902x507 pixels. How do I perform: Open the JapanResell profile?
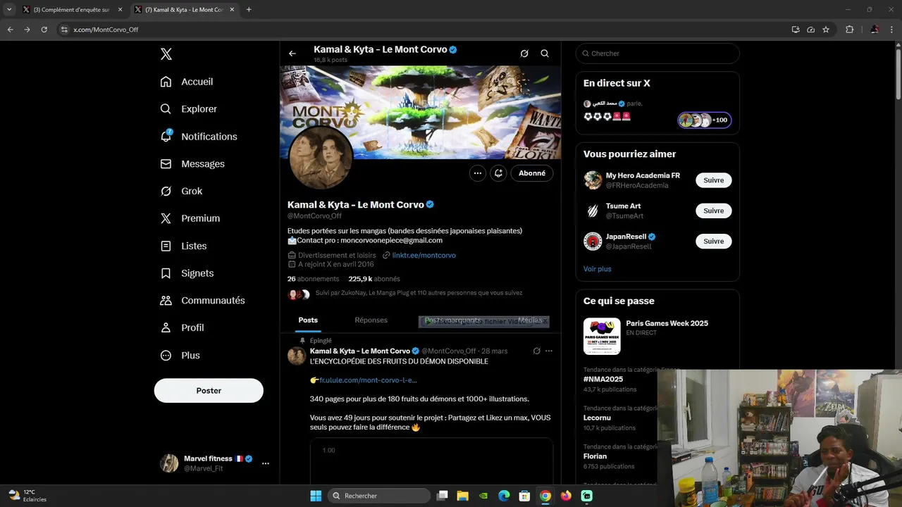[626, 237]
